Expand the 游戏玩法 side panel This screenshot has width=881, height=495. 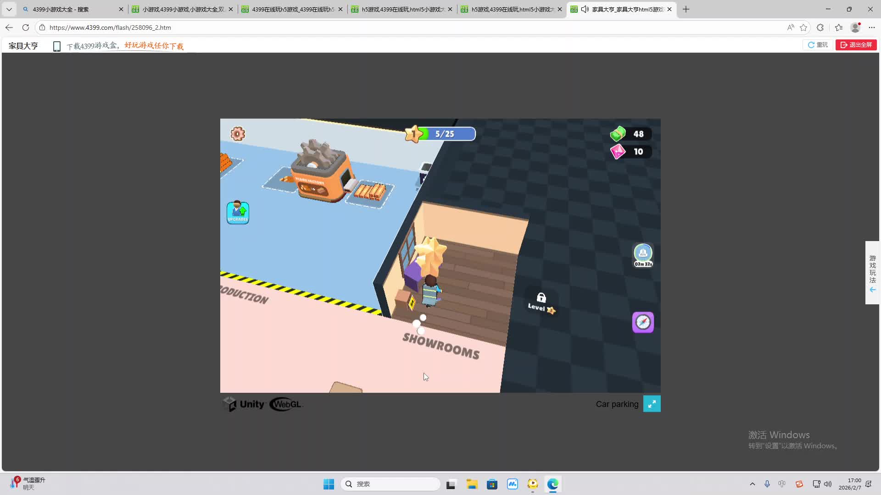(x=872, y=273)
